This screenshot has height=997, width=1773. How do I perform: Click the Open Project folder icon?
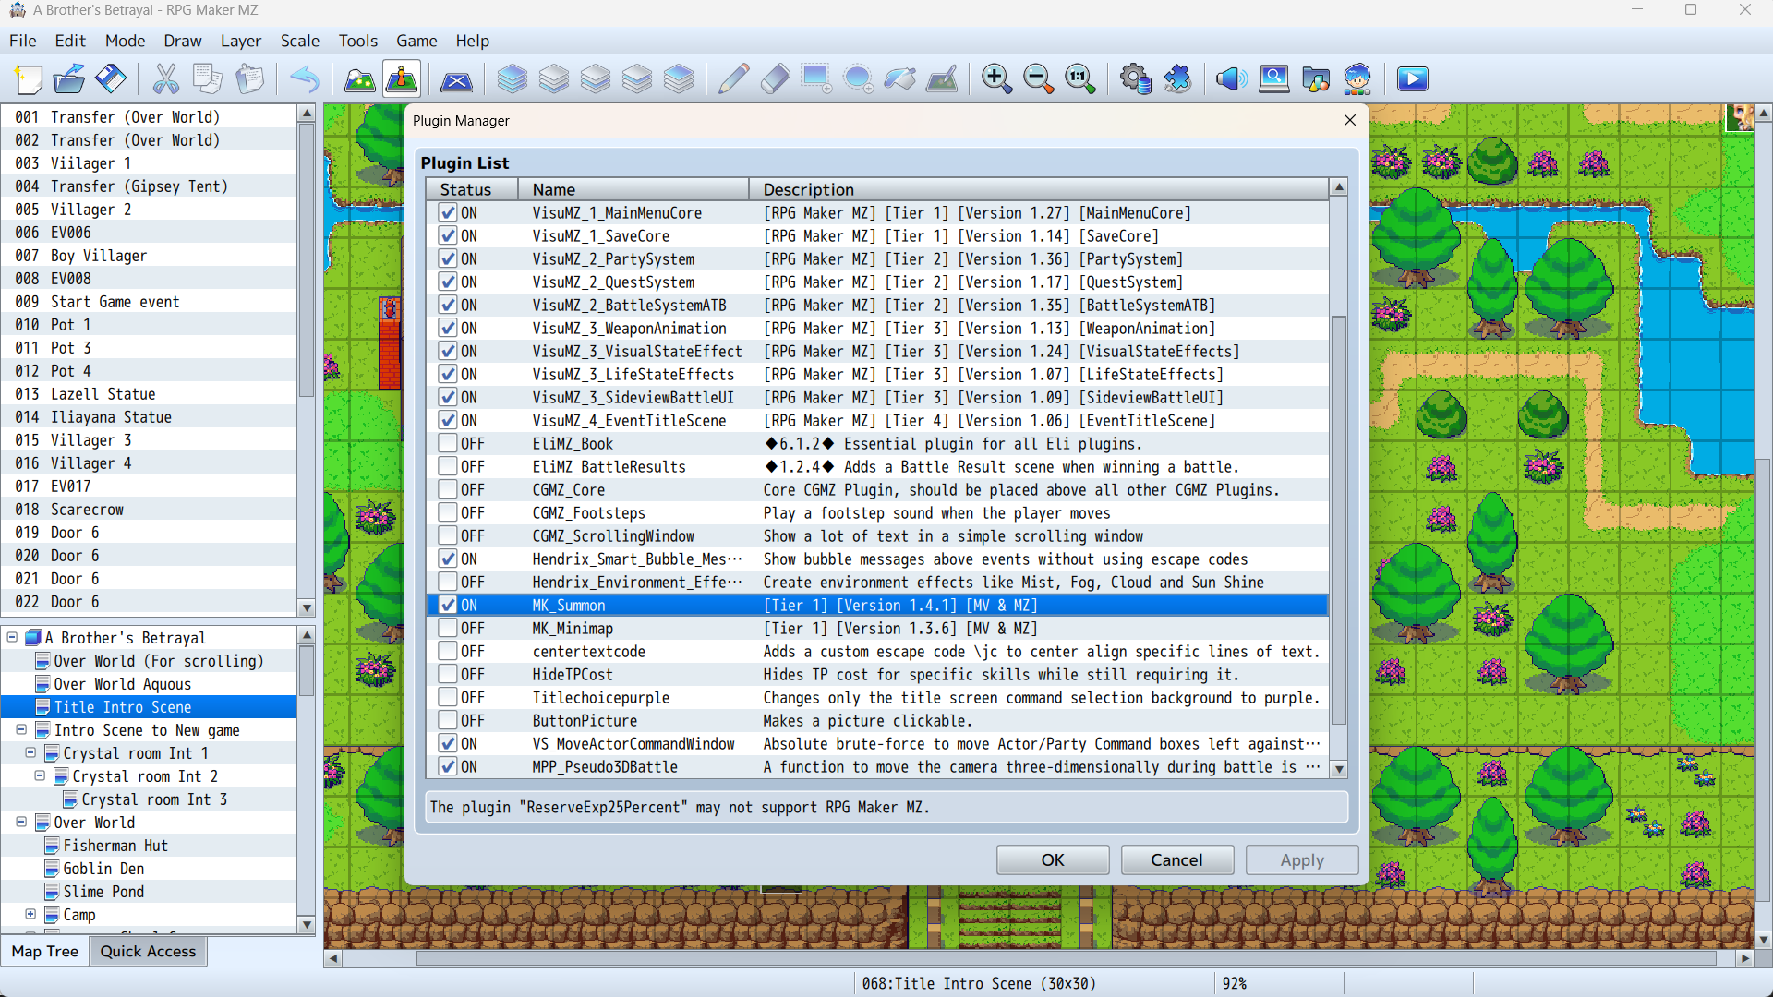coord(69,79)
